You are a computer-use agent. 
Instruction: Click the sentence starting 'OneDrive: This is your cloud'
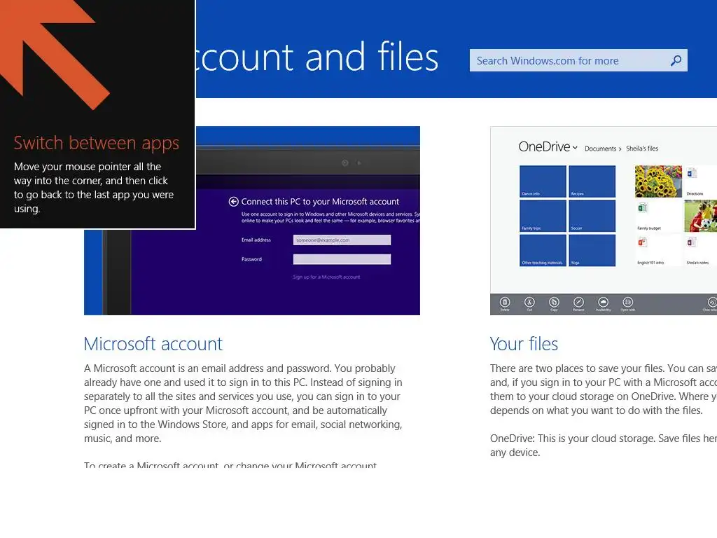(604, 445)
